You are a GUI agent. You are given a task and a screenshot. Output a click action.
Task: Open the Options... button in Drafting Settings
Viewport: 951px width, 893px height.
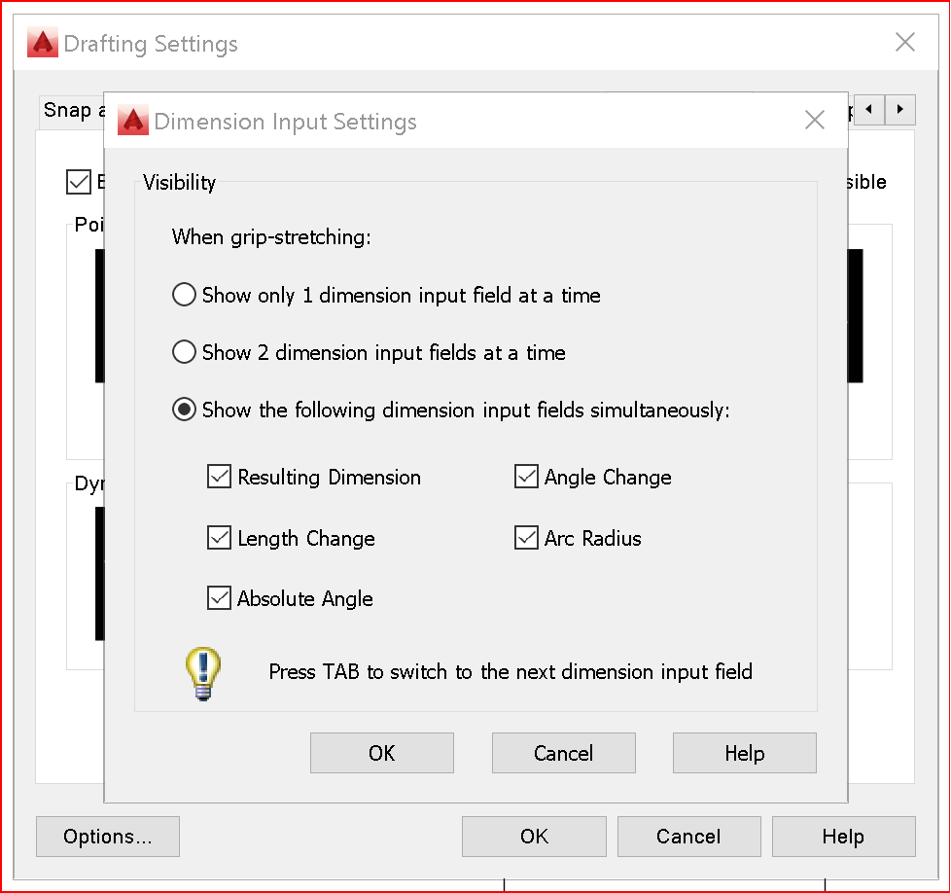[108, 837]
